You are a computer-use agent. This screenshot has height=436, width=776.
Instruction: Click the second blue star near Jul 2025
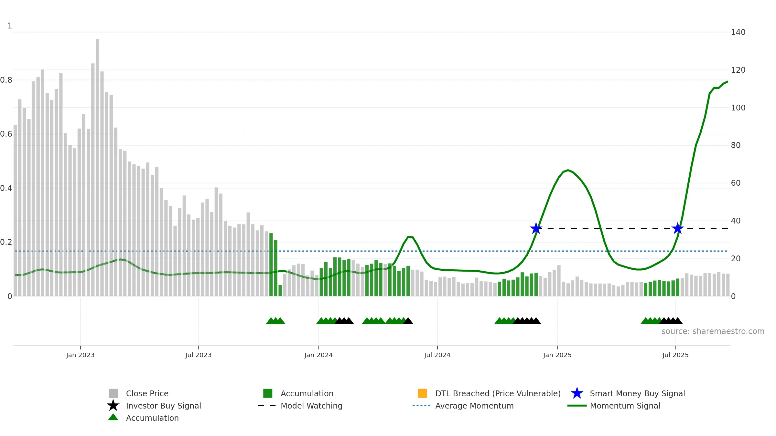(x=678, y=229)
